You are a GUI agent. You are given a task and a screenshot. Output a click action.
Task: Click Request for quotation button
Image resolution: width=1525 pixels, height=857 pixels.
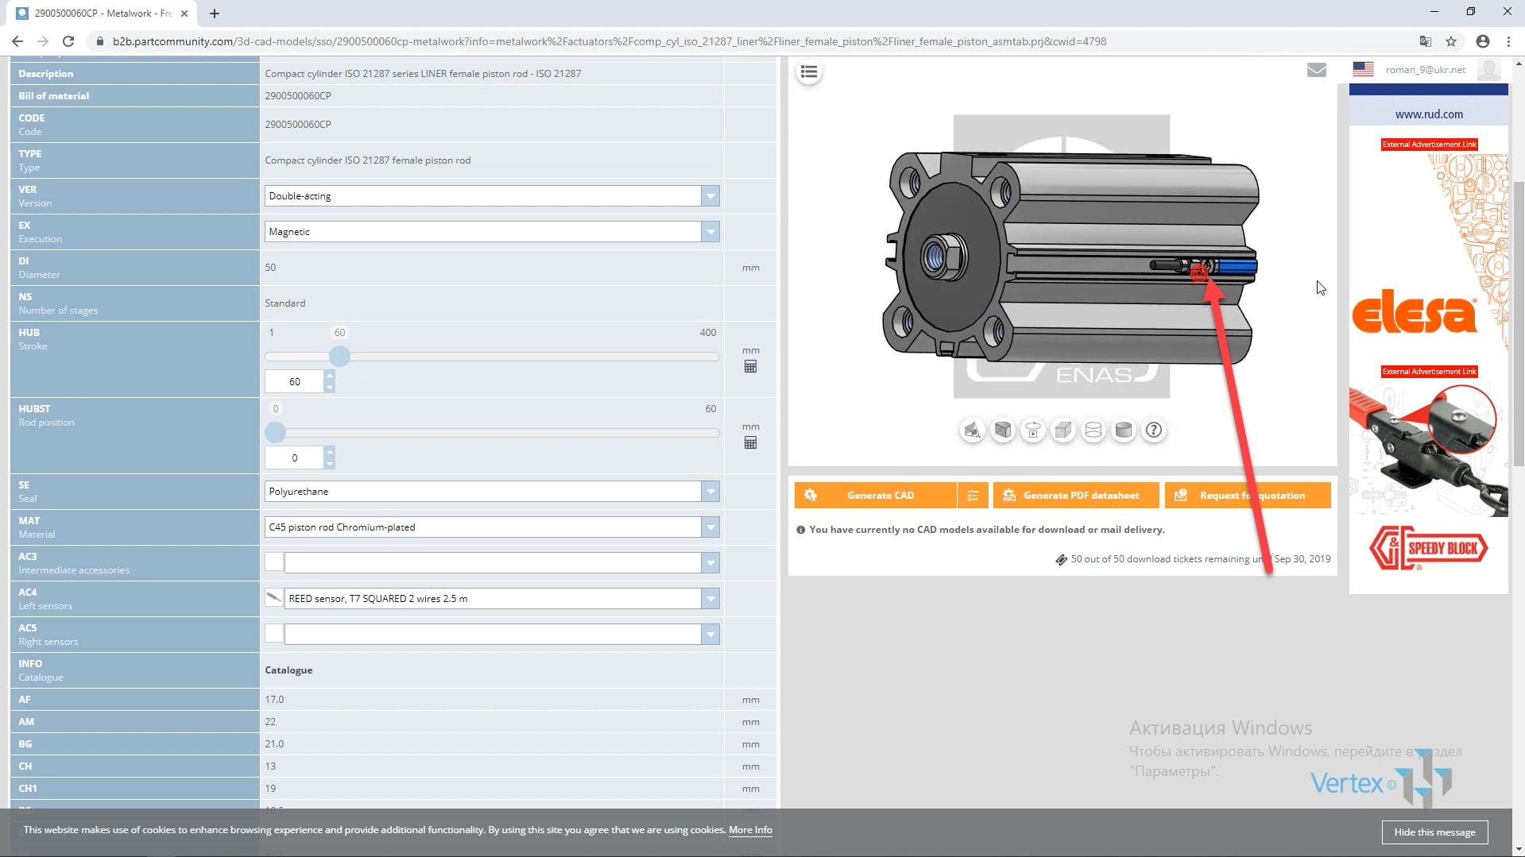[1248, 496]
